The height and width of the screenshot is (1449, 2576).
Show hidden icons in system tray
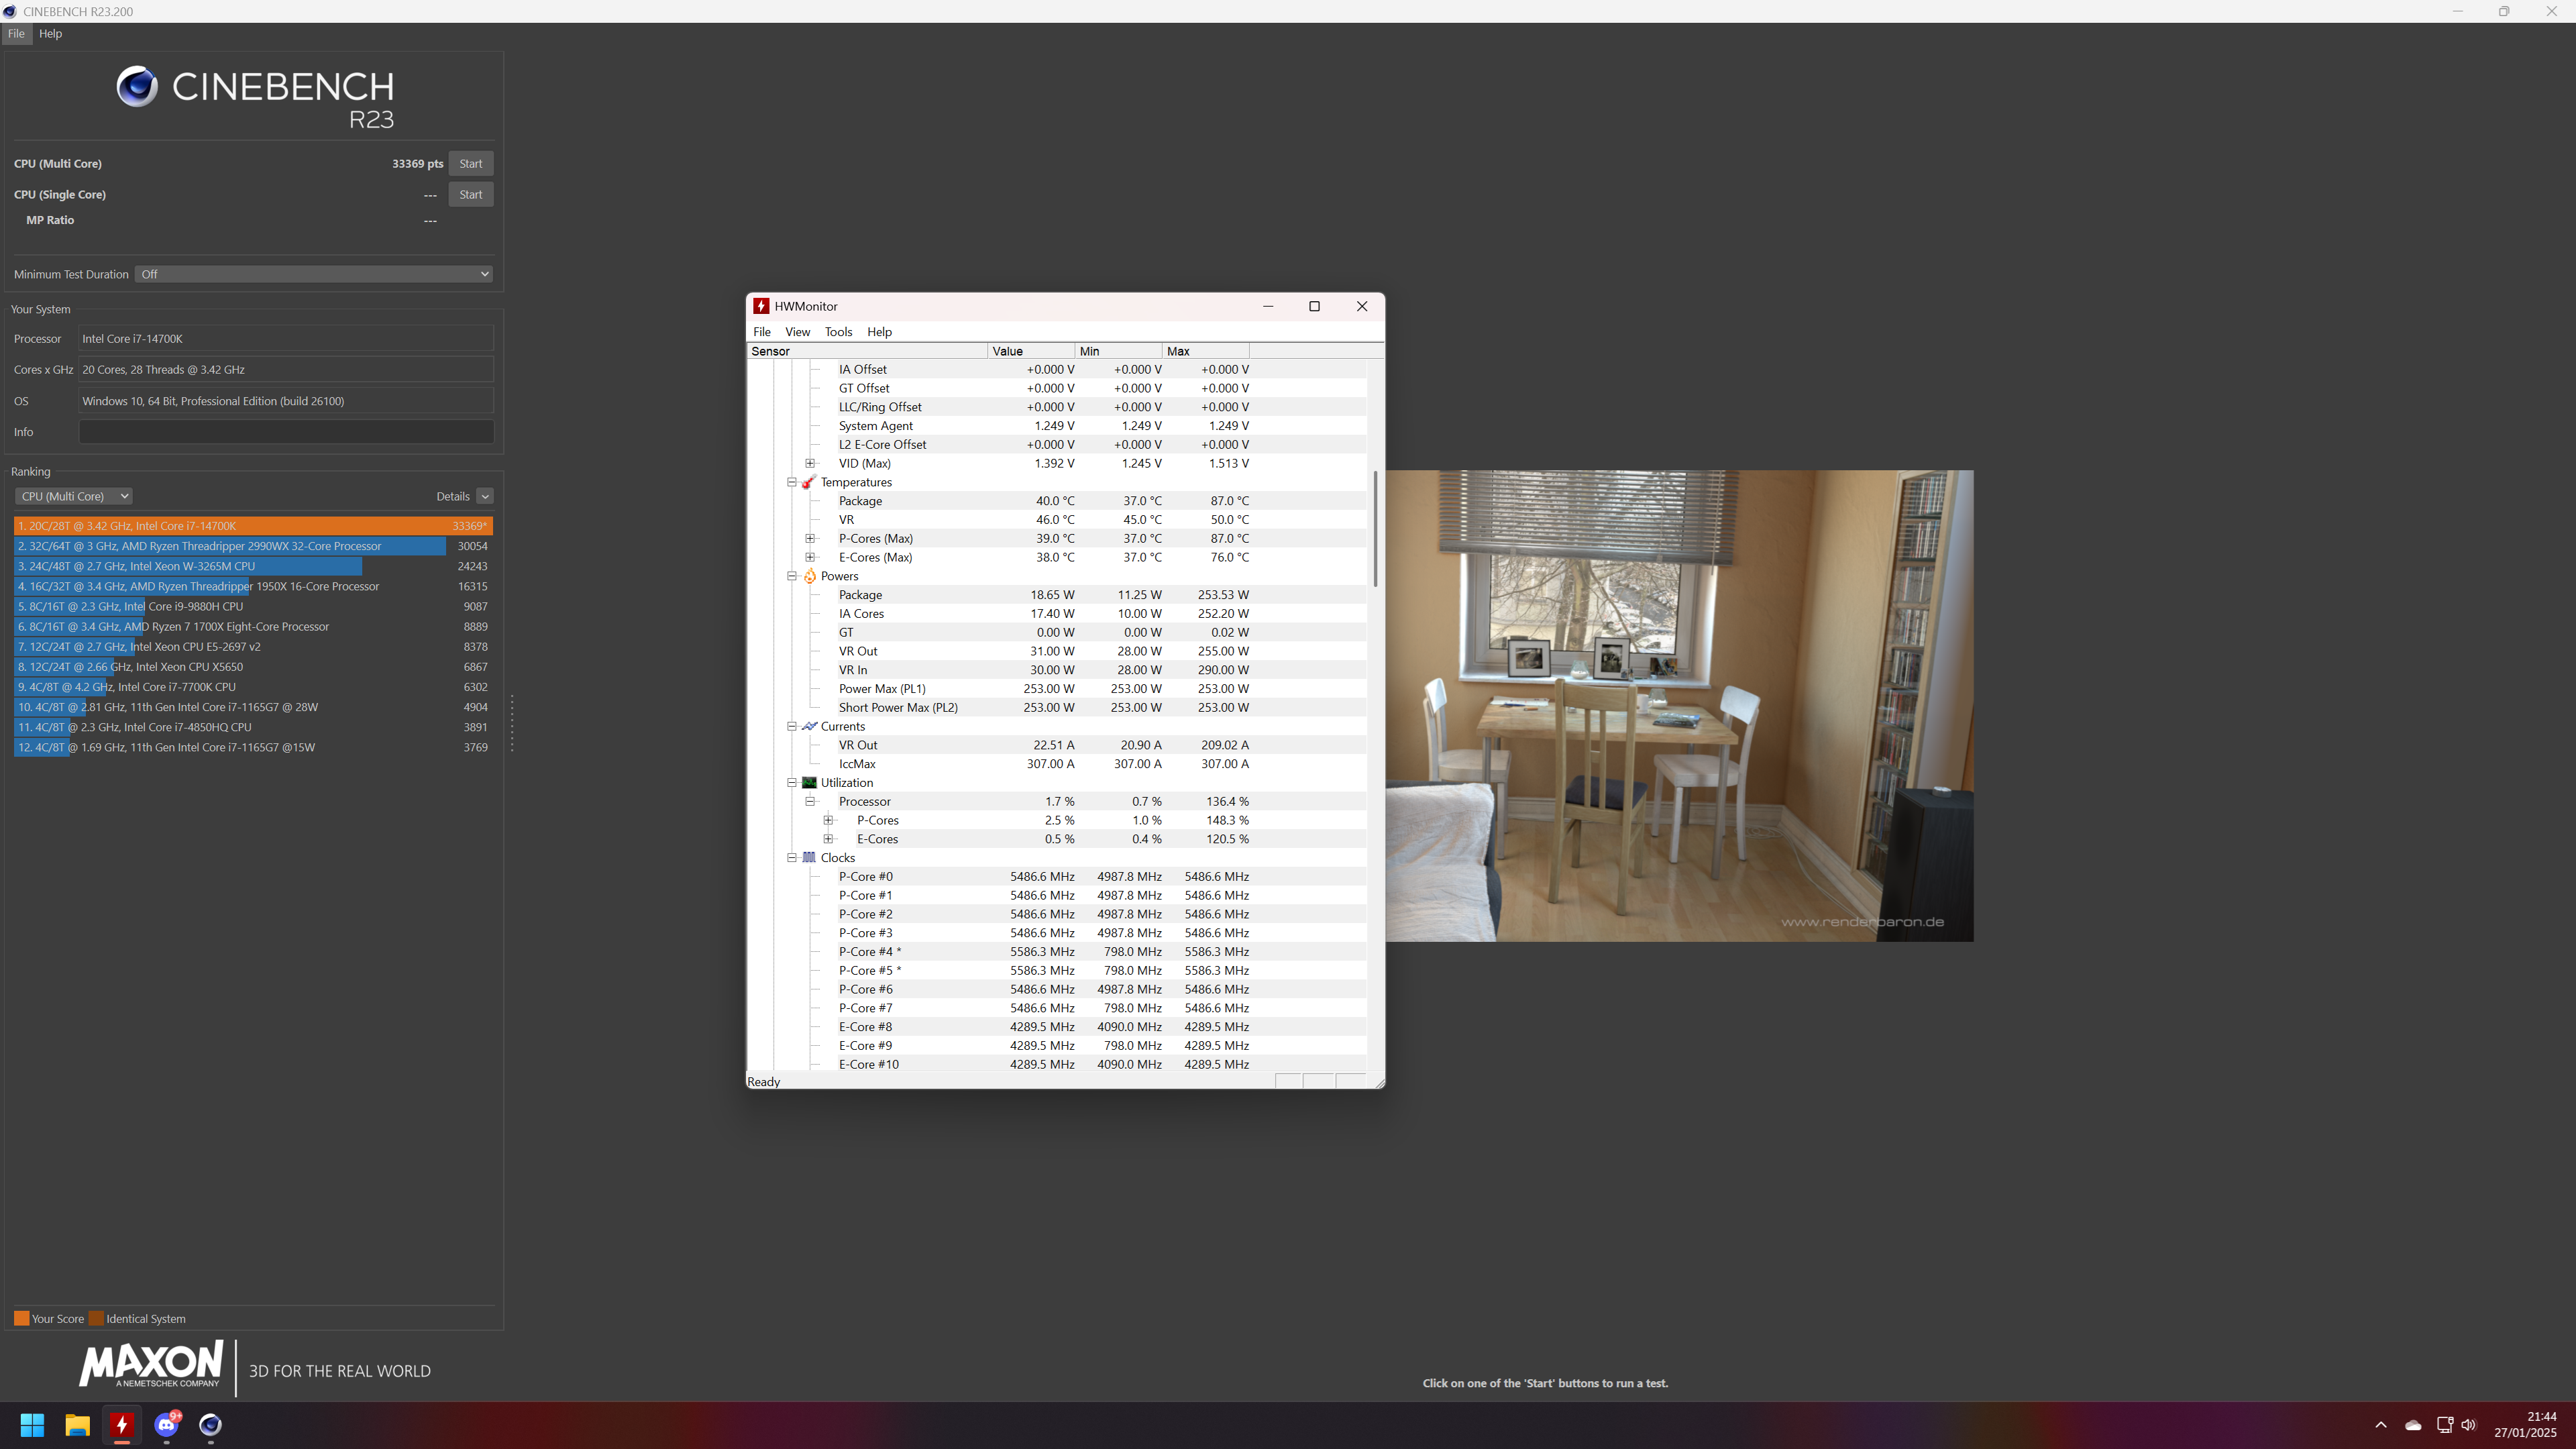click(x=2381, y=1425)
